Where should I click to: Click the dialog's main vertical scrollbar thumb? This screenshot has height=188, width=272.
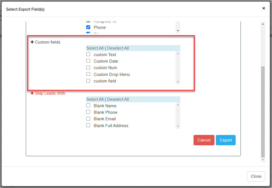[x=262, y=112]
